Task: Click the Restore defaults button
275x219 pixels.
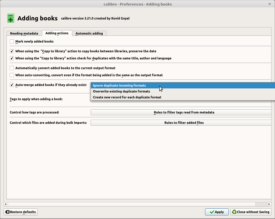Action: (x=21, y=212)
